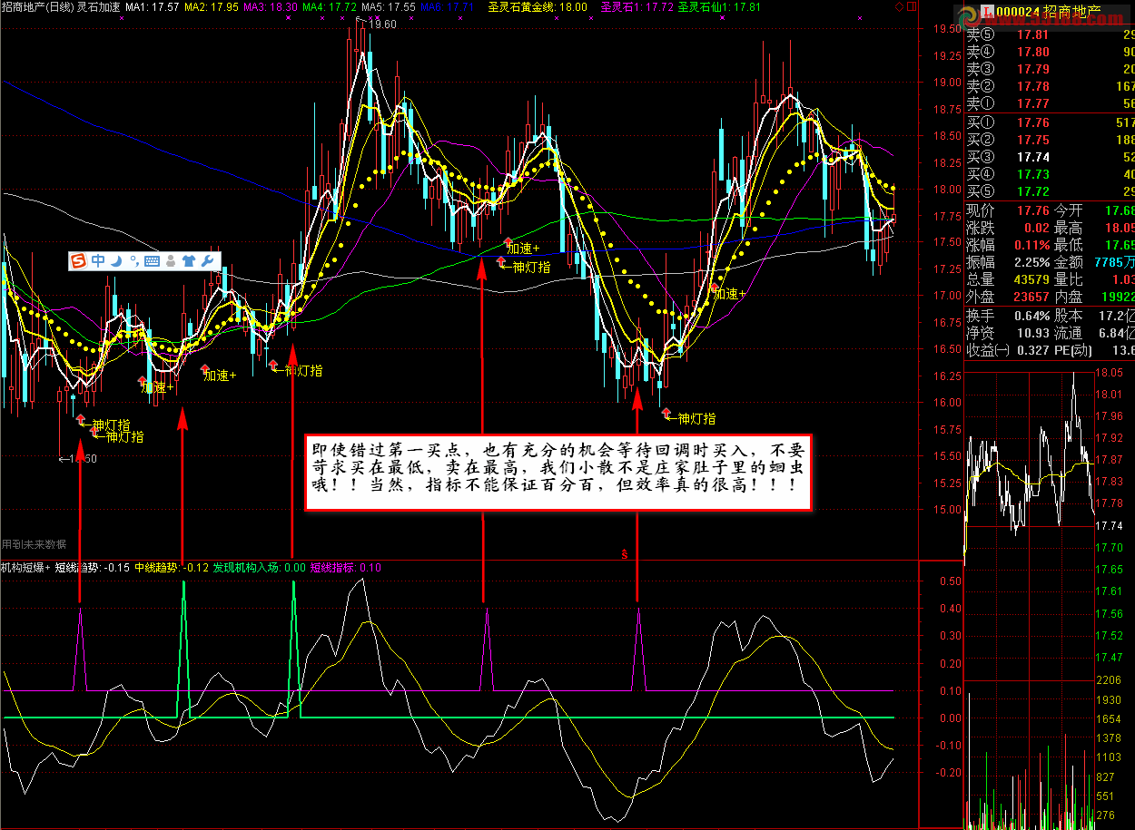Click the 圣灵石仙1: 17.81 label

click(x=720, y=6)
